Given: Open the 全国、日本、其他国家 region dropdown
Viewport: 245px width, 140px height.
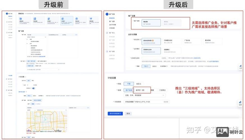Looking at the screenshot, I should (144, 95).
